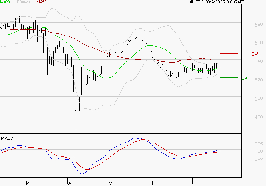Click the 540 price axis label
Screen dimensions: 266x186
pos(258,61)
